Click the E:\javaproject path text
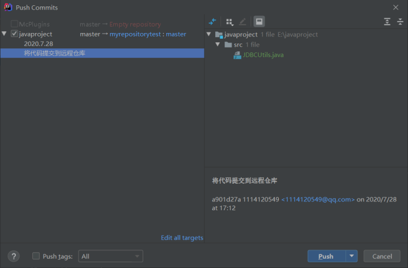This screenshot has width=408, height=268. [x=297, y=35]
